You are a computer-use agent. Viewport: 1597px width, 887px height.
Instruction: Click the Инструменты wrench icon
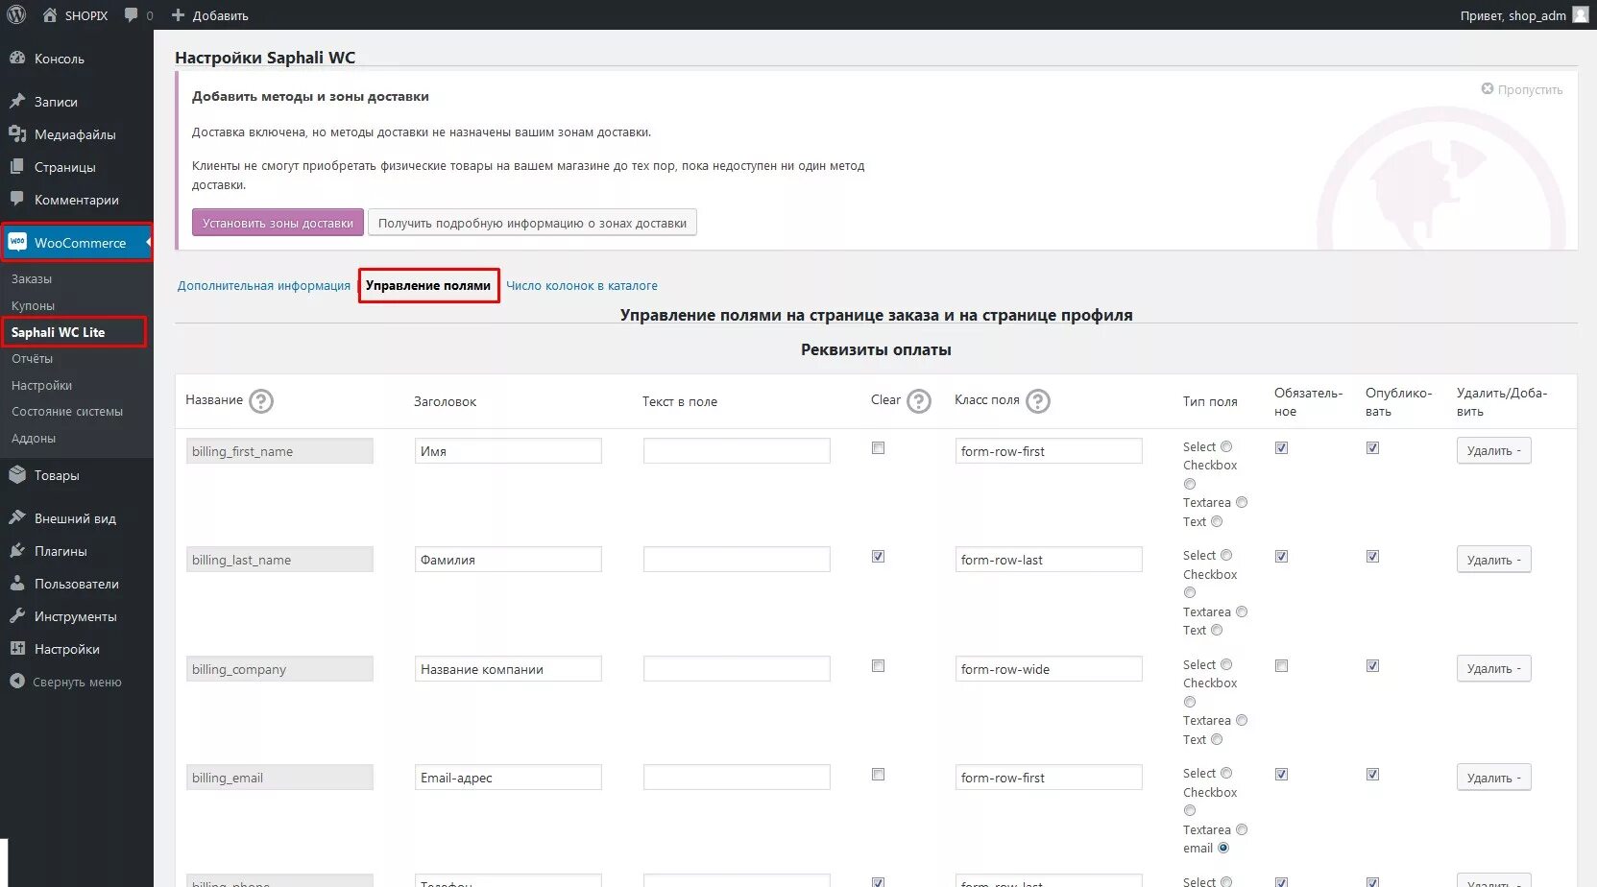click(x=17, y=615)
